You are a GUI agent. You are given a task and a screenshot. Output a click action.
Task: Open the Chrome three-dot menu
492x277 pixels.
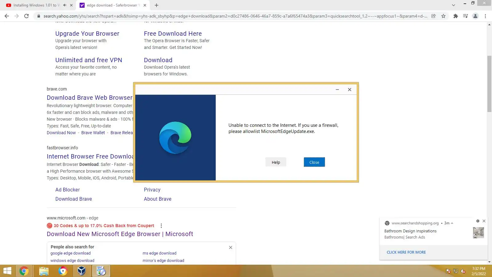[486, 16]
